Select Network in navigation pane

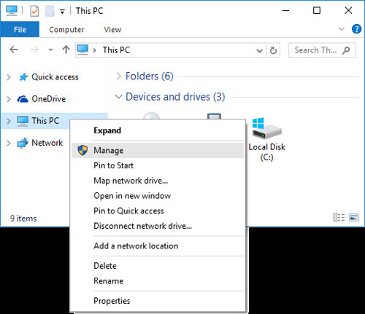pyautogui.click(x=47, y=143)
